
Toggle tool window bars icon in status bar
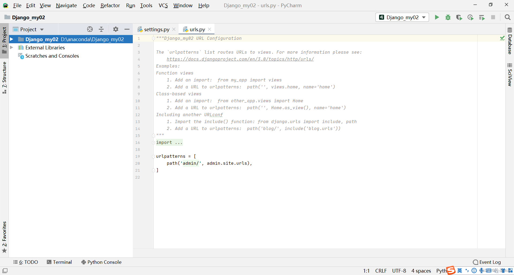click(x=5, y=270)
